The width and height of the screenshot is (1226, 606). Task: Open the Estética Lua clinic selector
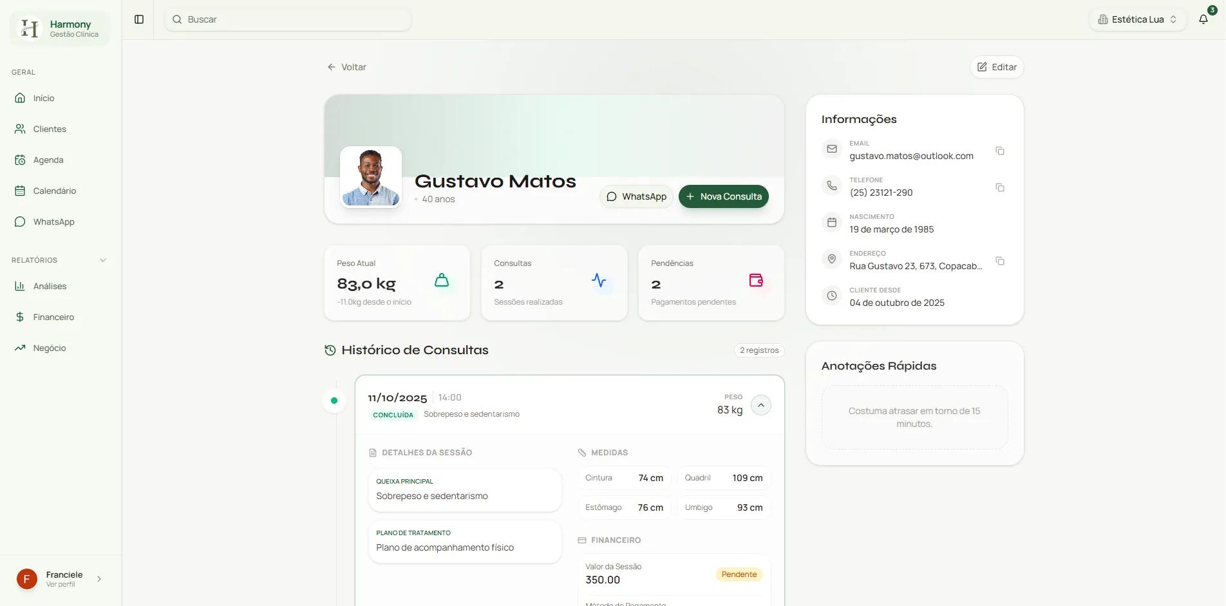click(1137, 19)
